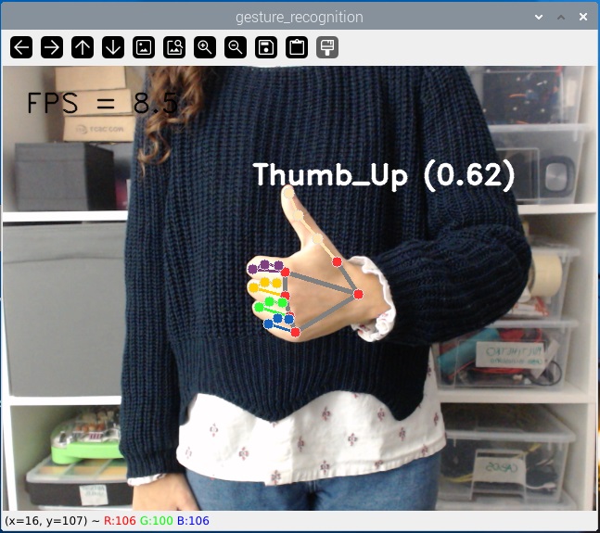This screenshot has width=600, height=533.
Task: Click the Thumb_Up (0.62) label overlay
Action: point(383,175)
